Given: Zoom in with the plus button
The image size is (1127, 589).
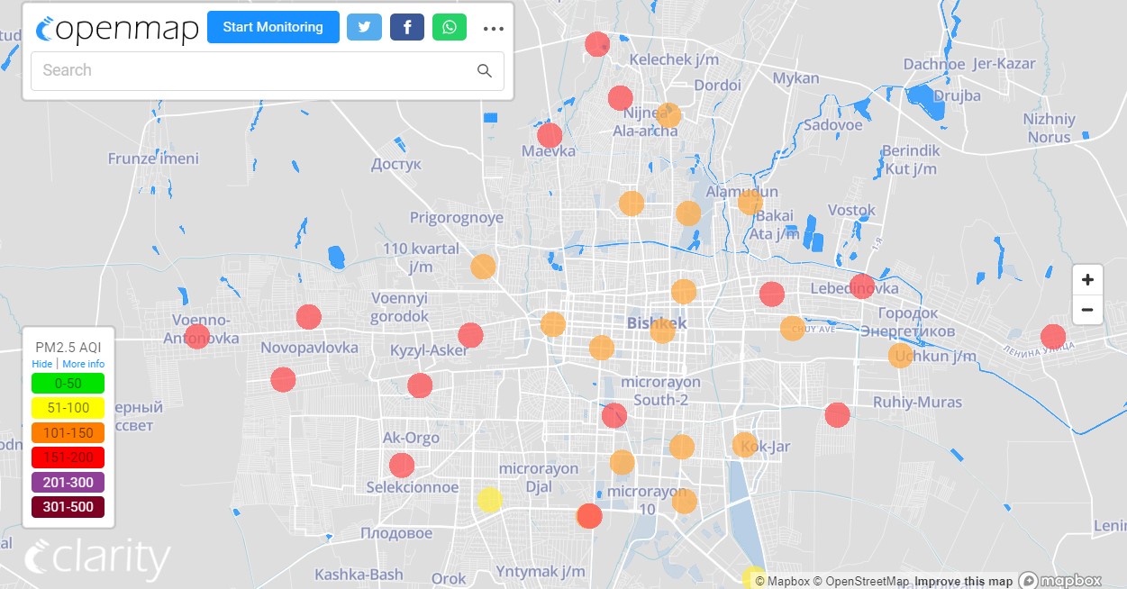Looking at the screenshot, I should click(1087, 280).
